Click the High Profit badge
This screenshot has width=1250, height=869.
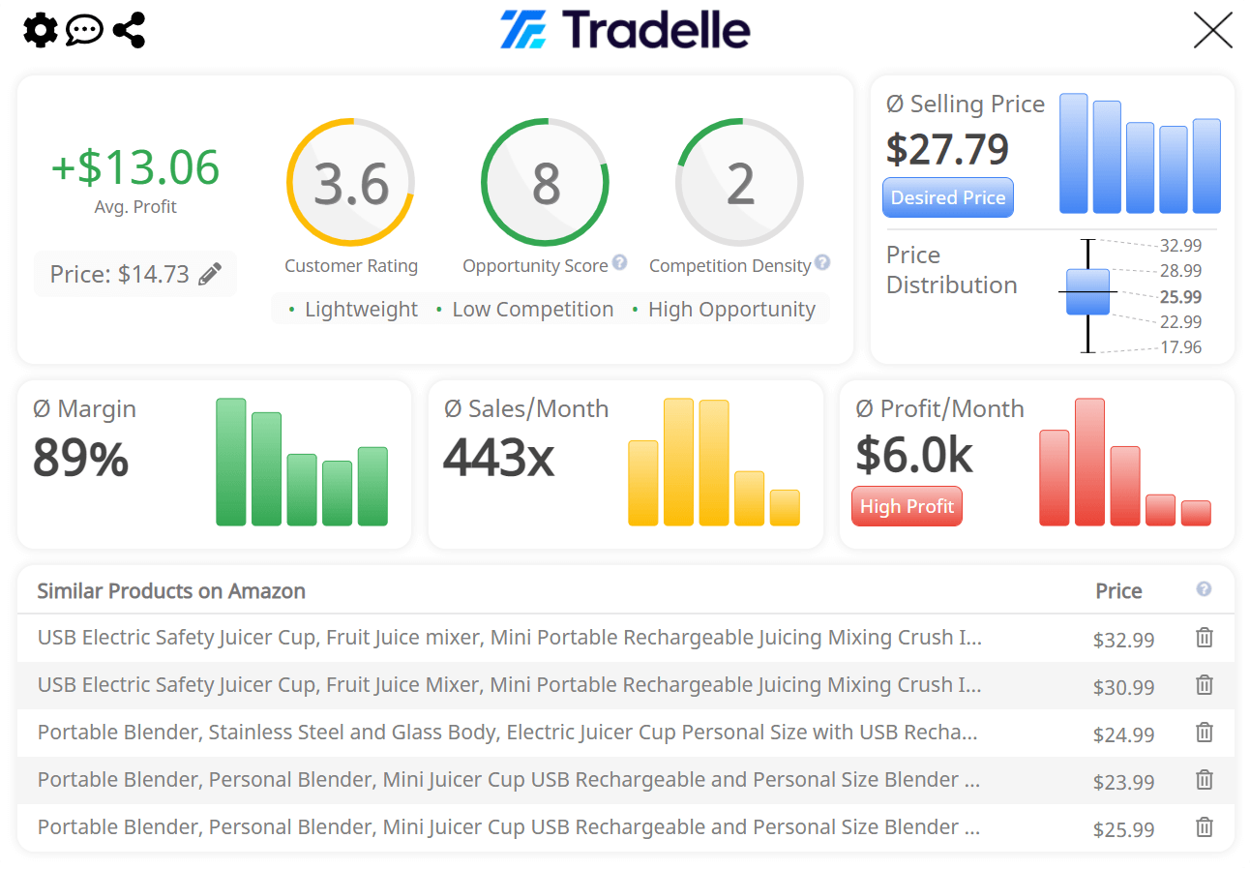(x=907, y=505)
